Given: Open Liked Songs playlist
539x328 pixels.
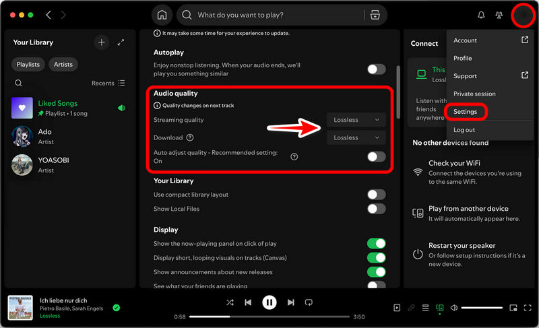Looking at the screenshot, I should tap(70, 108).
